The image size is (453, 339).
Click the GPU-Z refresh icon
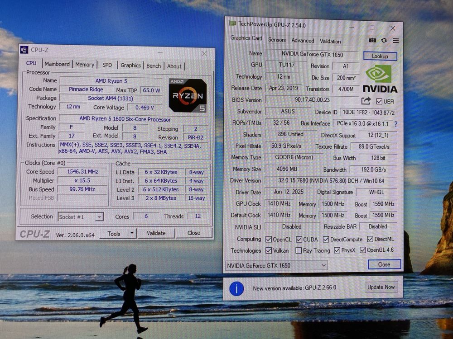[384, 40]
